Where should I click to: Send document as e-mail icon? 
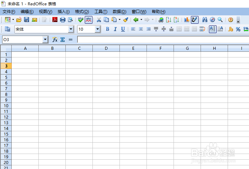point(34,20)
